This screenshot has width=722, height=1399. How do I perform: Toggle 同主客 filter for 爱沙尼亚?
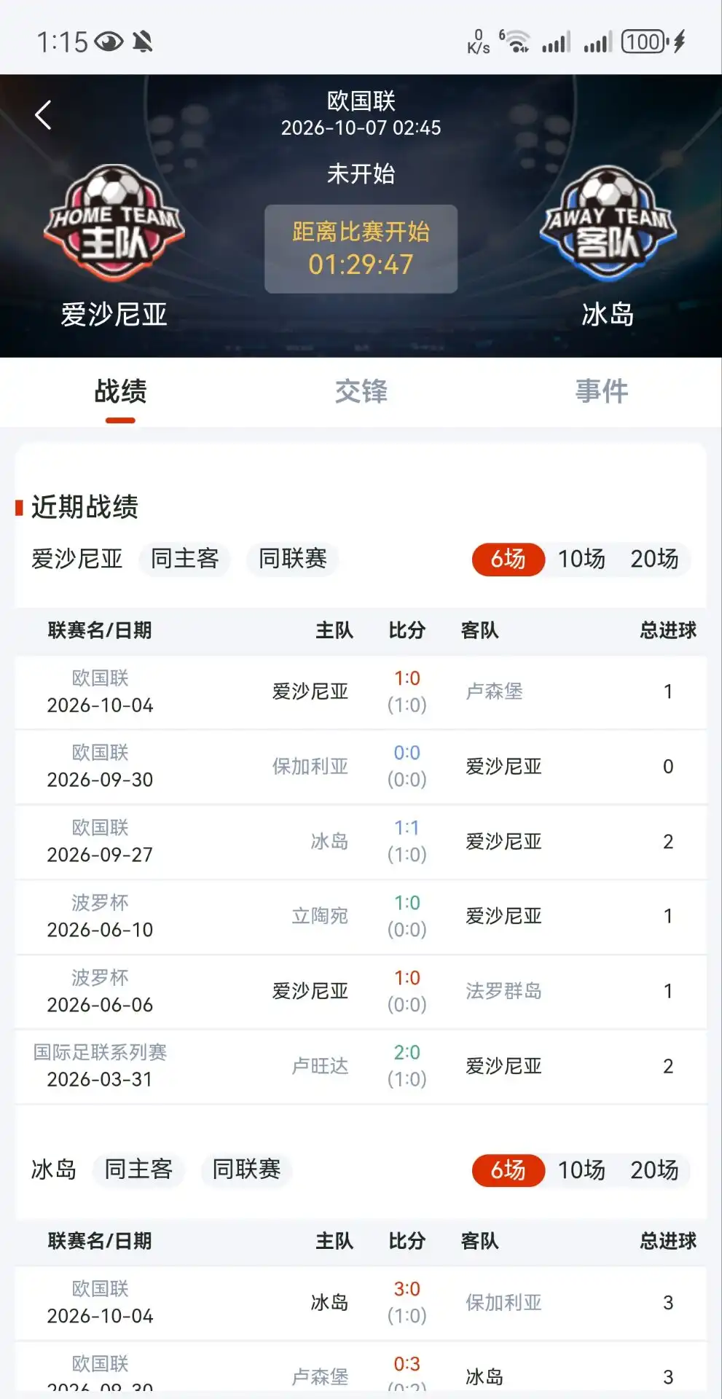184,559
